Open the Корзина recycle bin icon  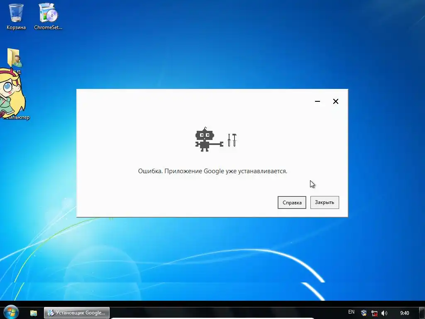16,16
